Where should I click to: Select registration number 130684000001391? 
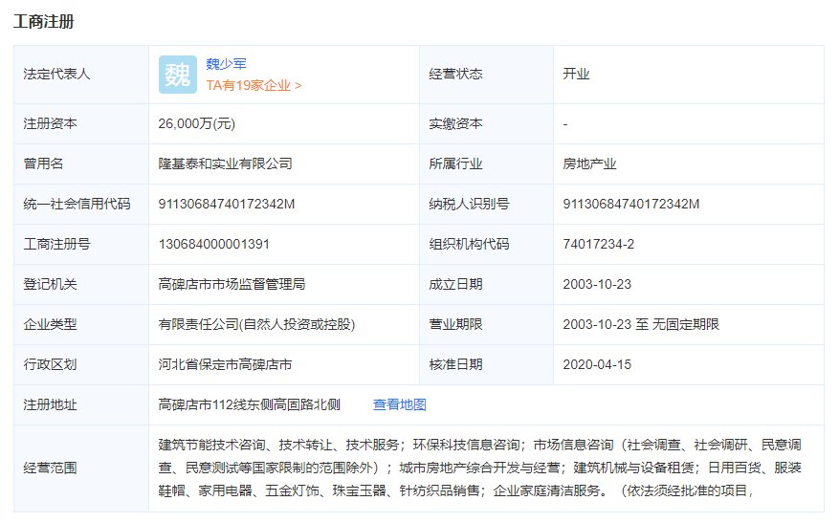[x=213, y=245]
